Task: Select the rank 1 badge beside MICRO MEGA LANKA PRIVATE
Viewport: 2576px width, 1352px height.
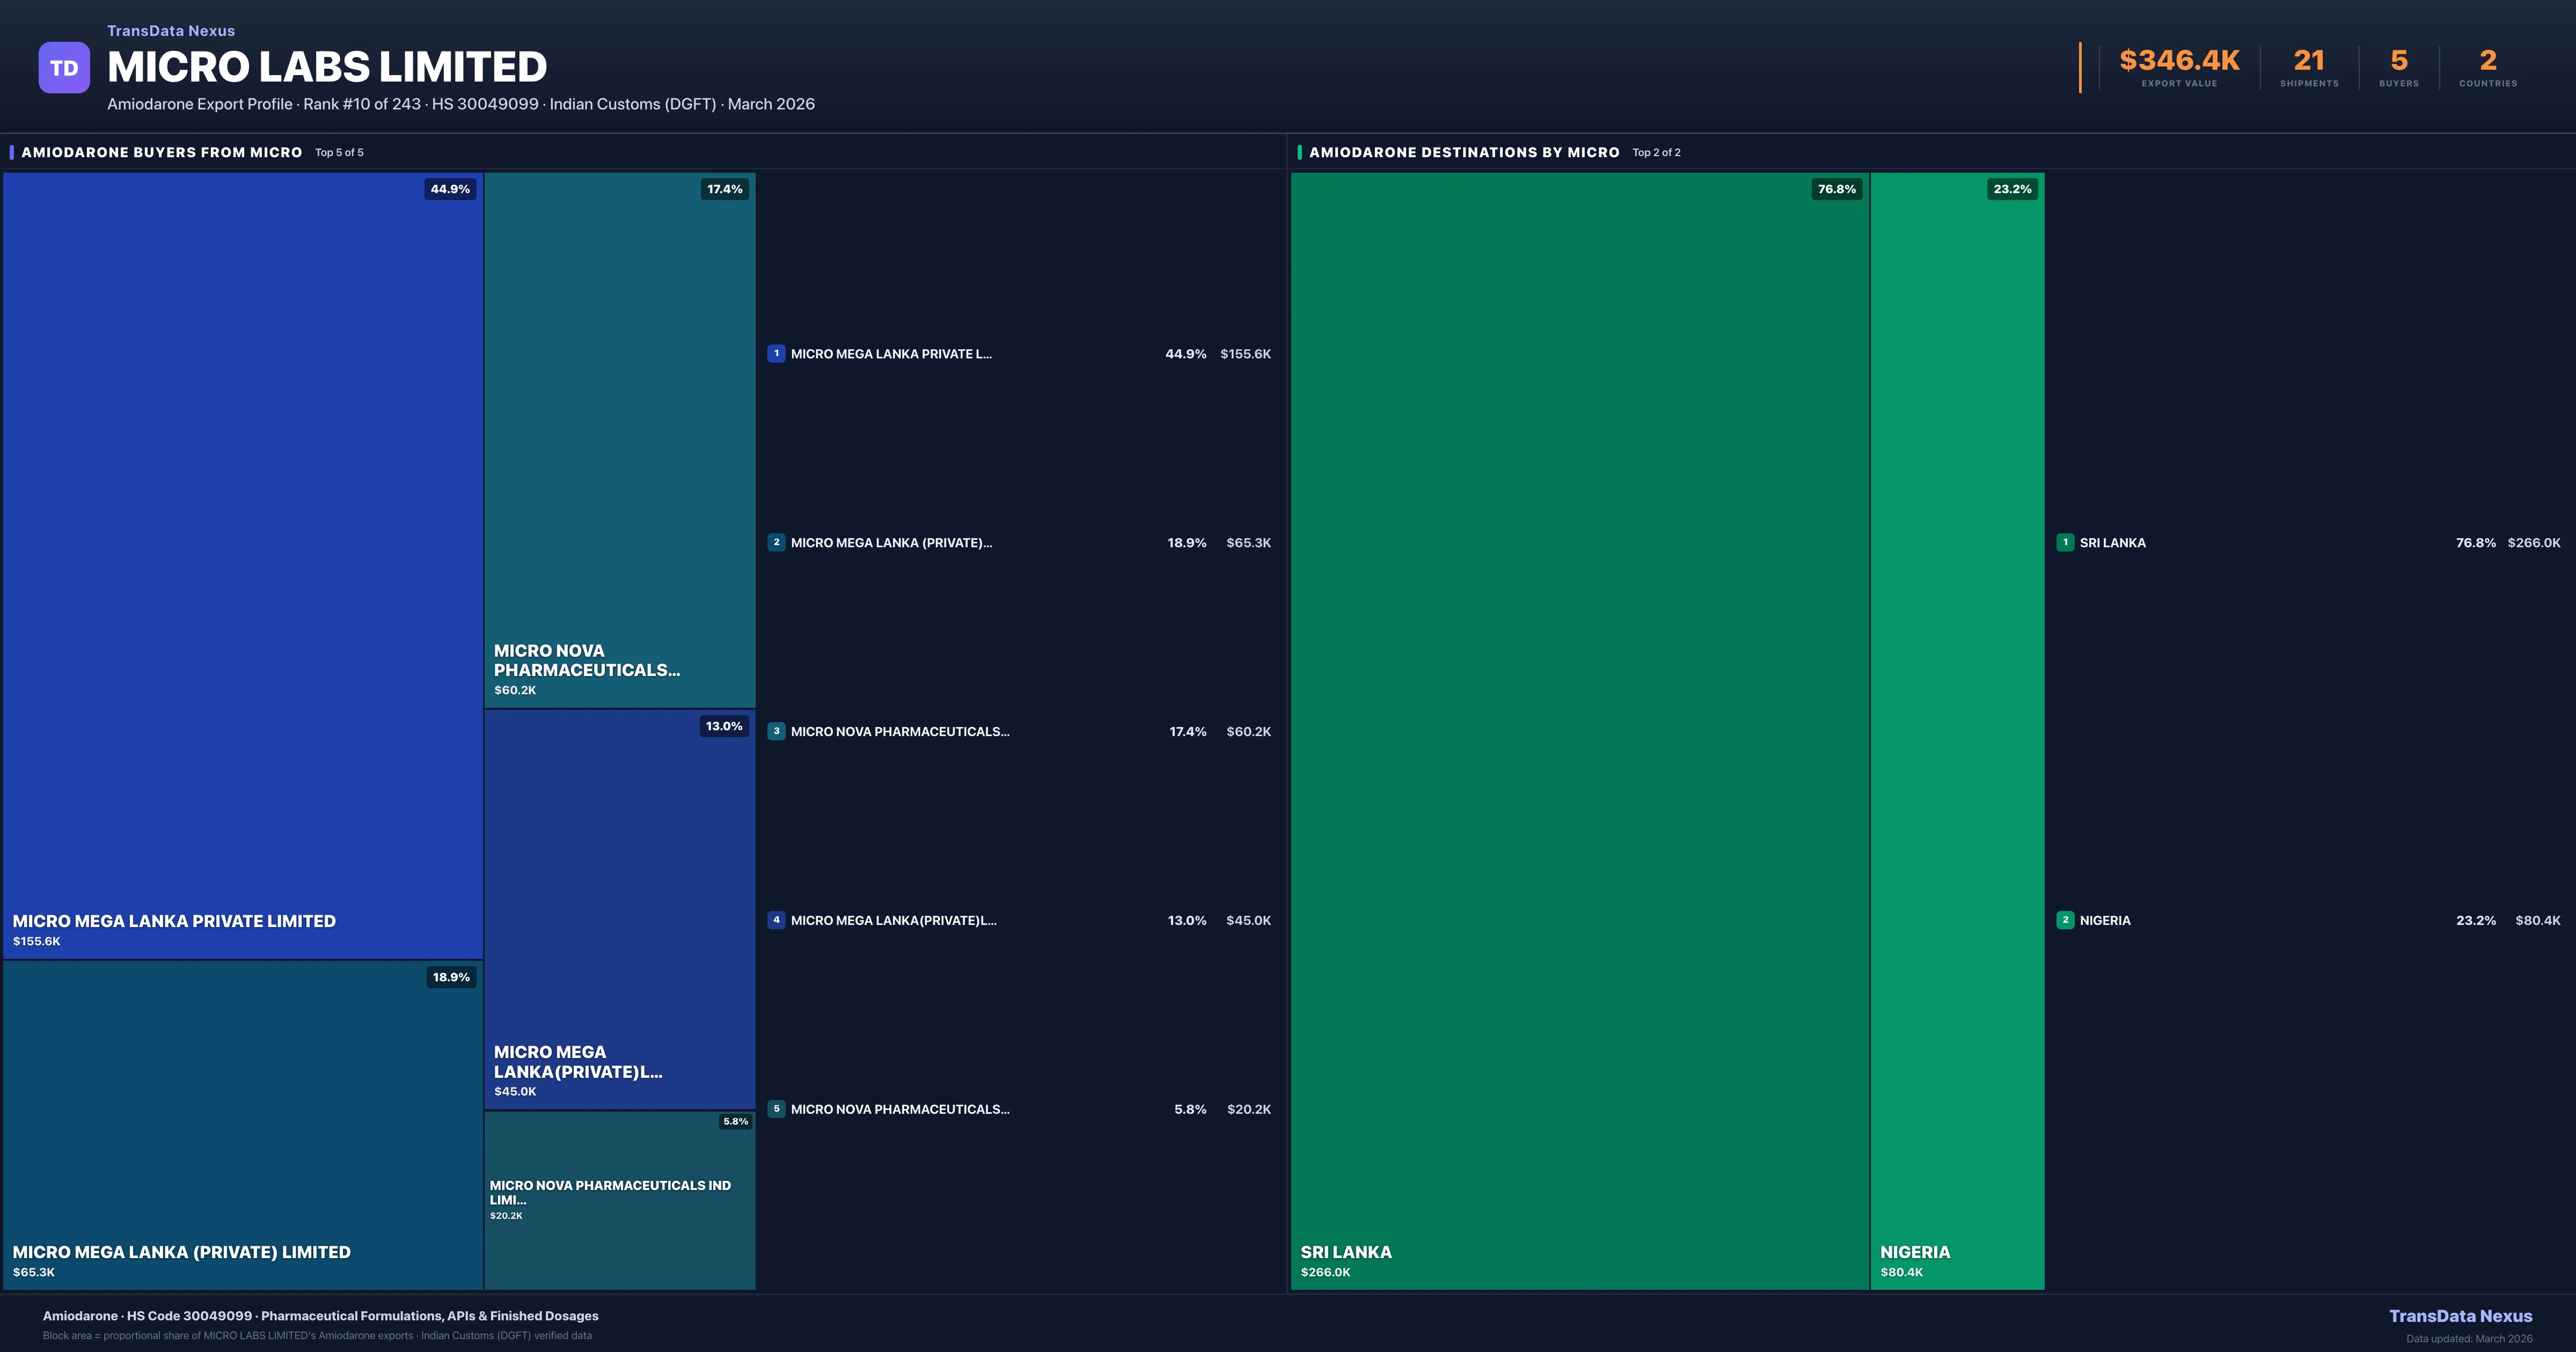Action: coord(777,353)
